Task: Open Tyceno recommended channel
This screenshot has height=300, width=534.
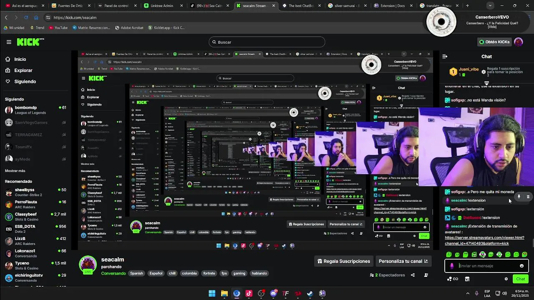Action: [35, 265]
